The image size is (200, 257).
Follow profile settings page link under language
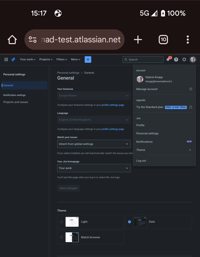[113, 129]
